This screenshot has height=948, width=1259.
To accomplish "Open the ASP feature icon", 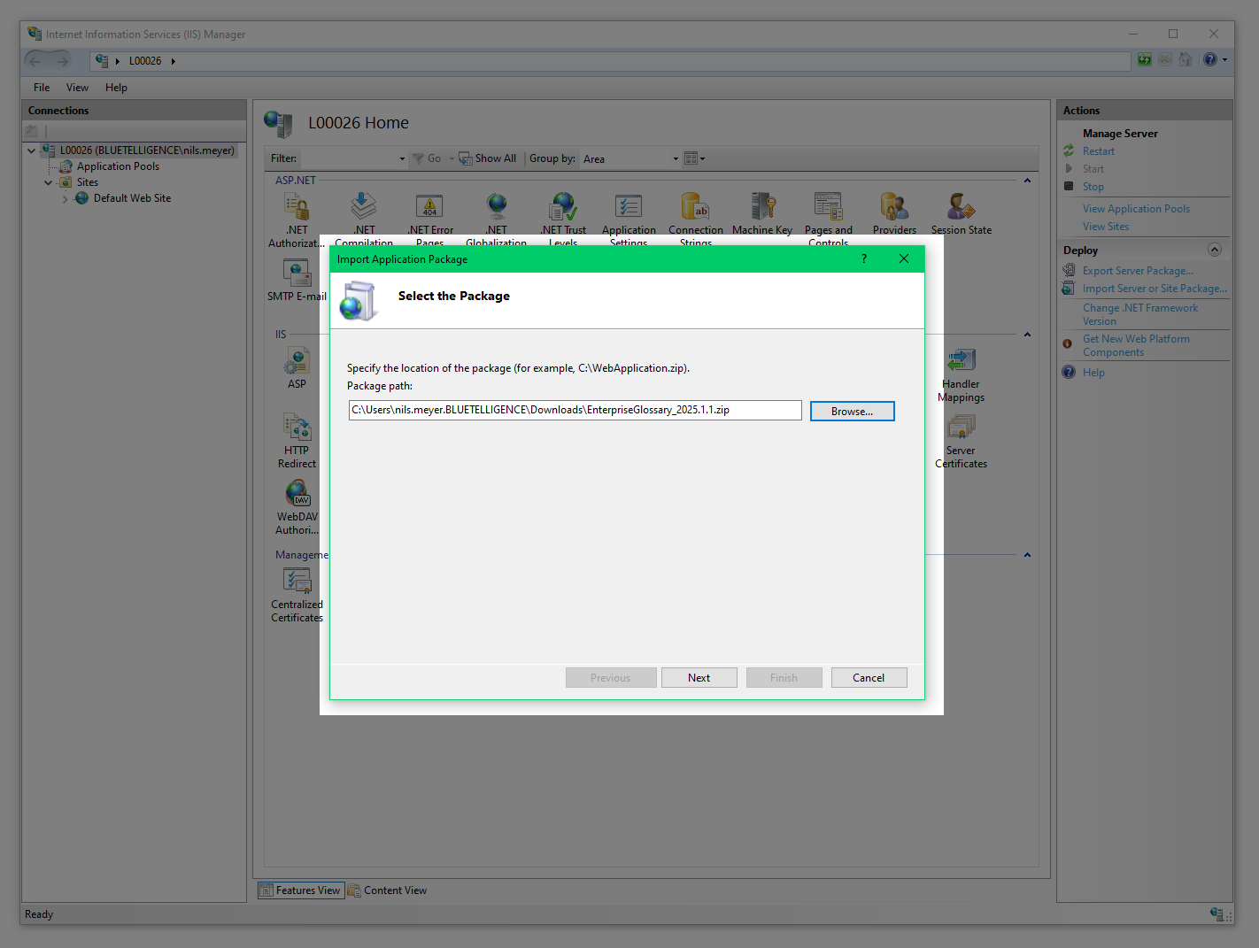I will tap(297, 368).
